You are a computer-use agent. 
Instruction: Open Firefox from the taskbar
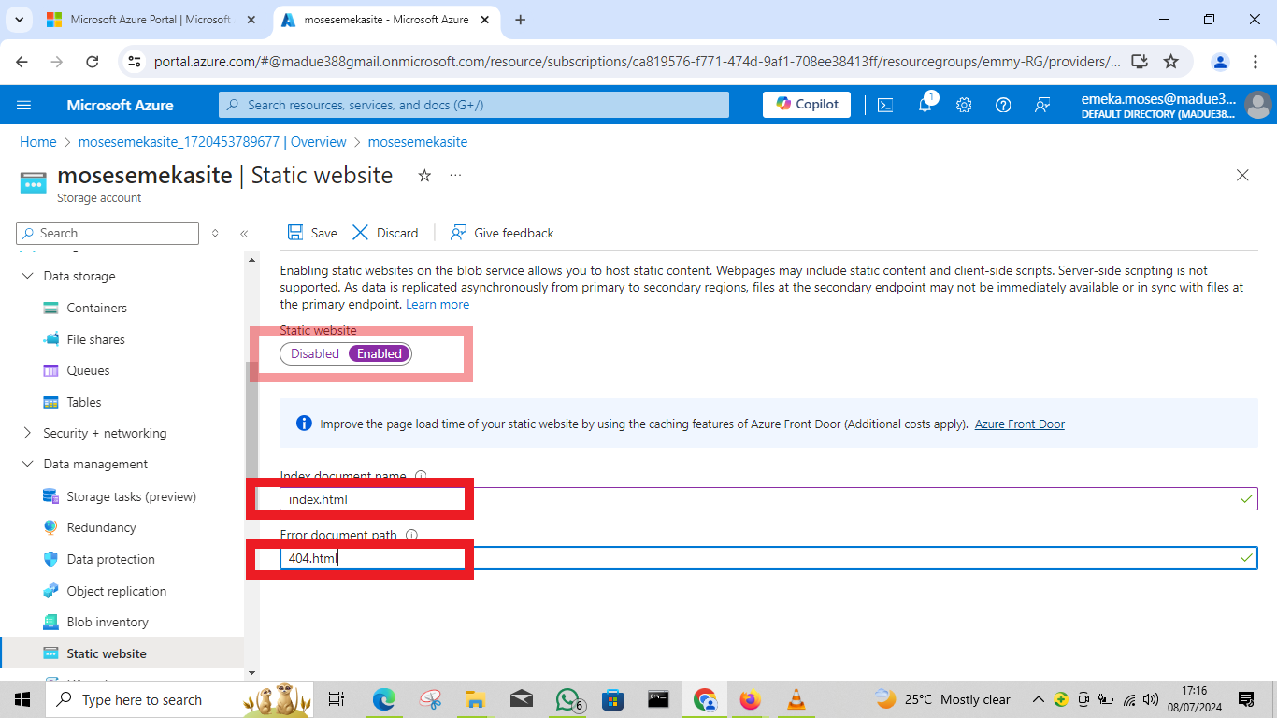point(750,699)
